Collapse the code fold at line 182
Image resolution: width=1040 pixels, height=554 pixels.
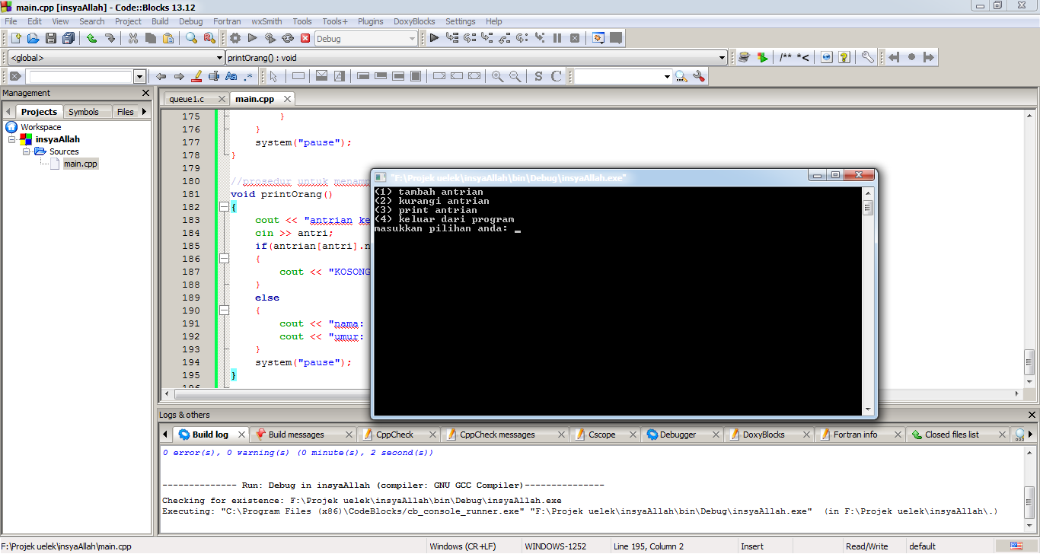click(x=223, y=207)
